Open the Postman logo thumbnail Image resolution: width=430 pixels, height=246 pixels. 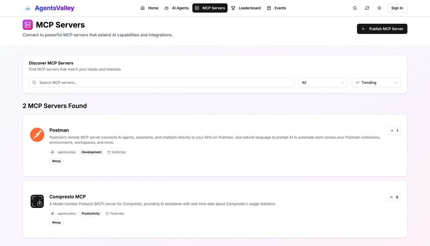point(37,135)
